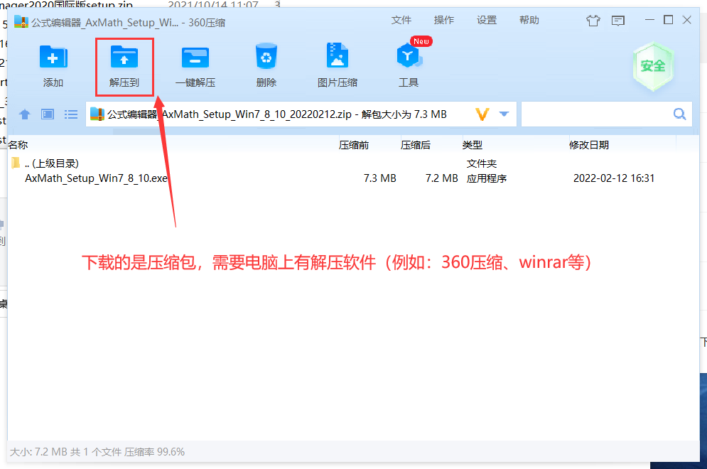Switch to list view mode
The height and width of the screenshot is (469, 707).
pyautogui.click(x=71, y=114)
